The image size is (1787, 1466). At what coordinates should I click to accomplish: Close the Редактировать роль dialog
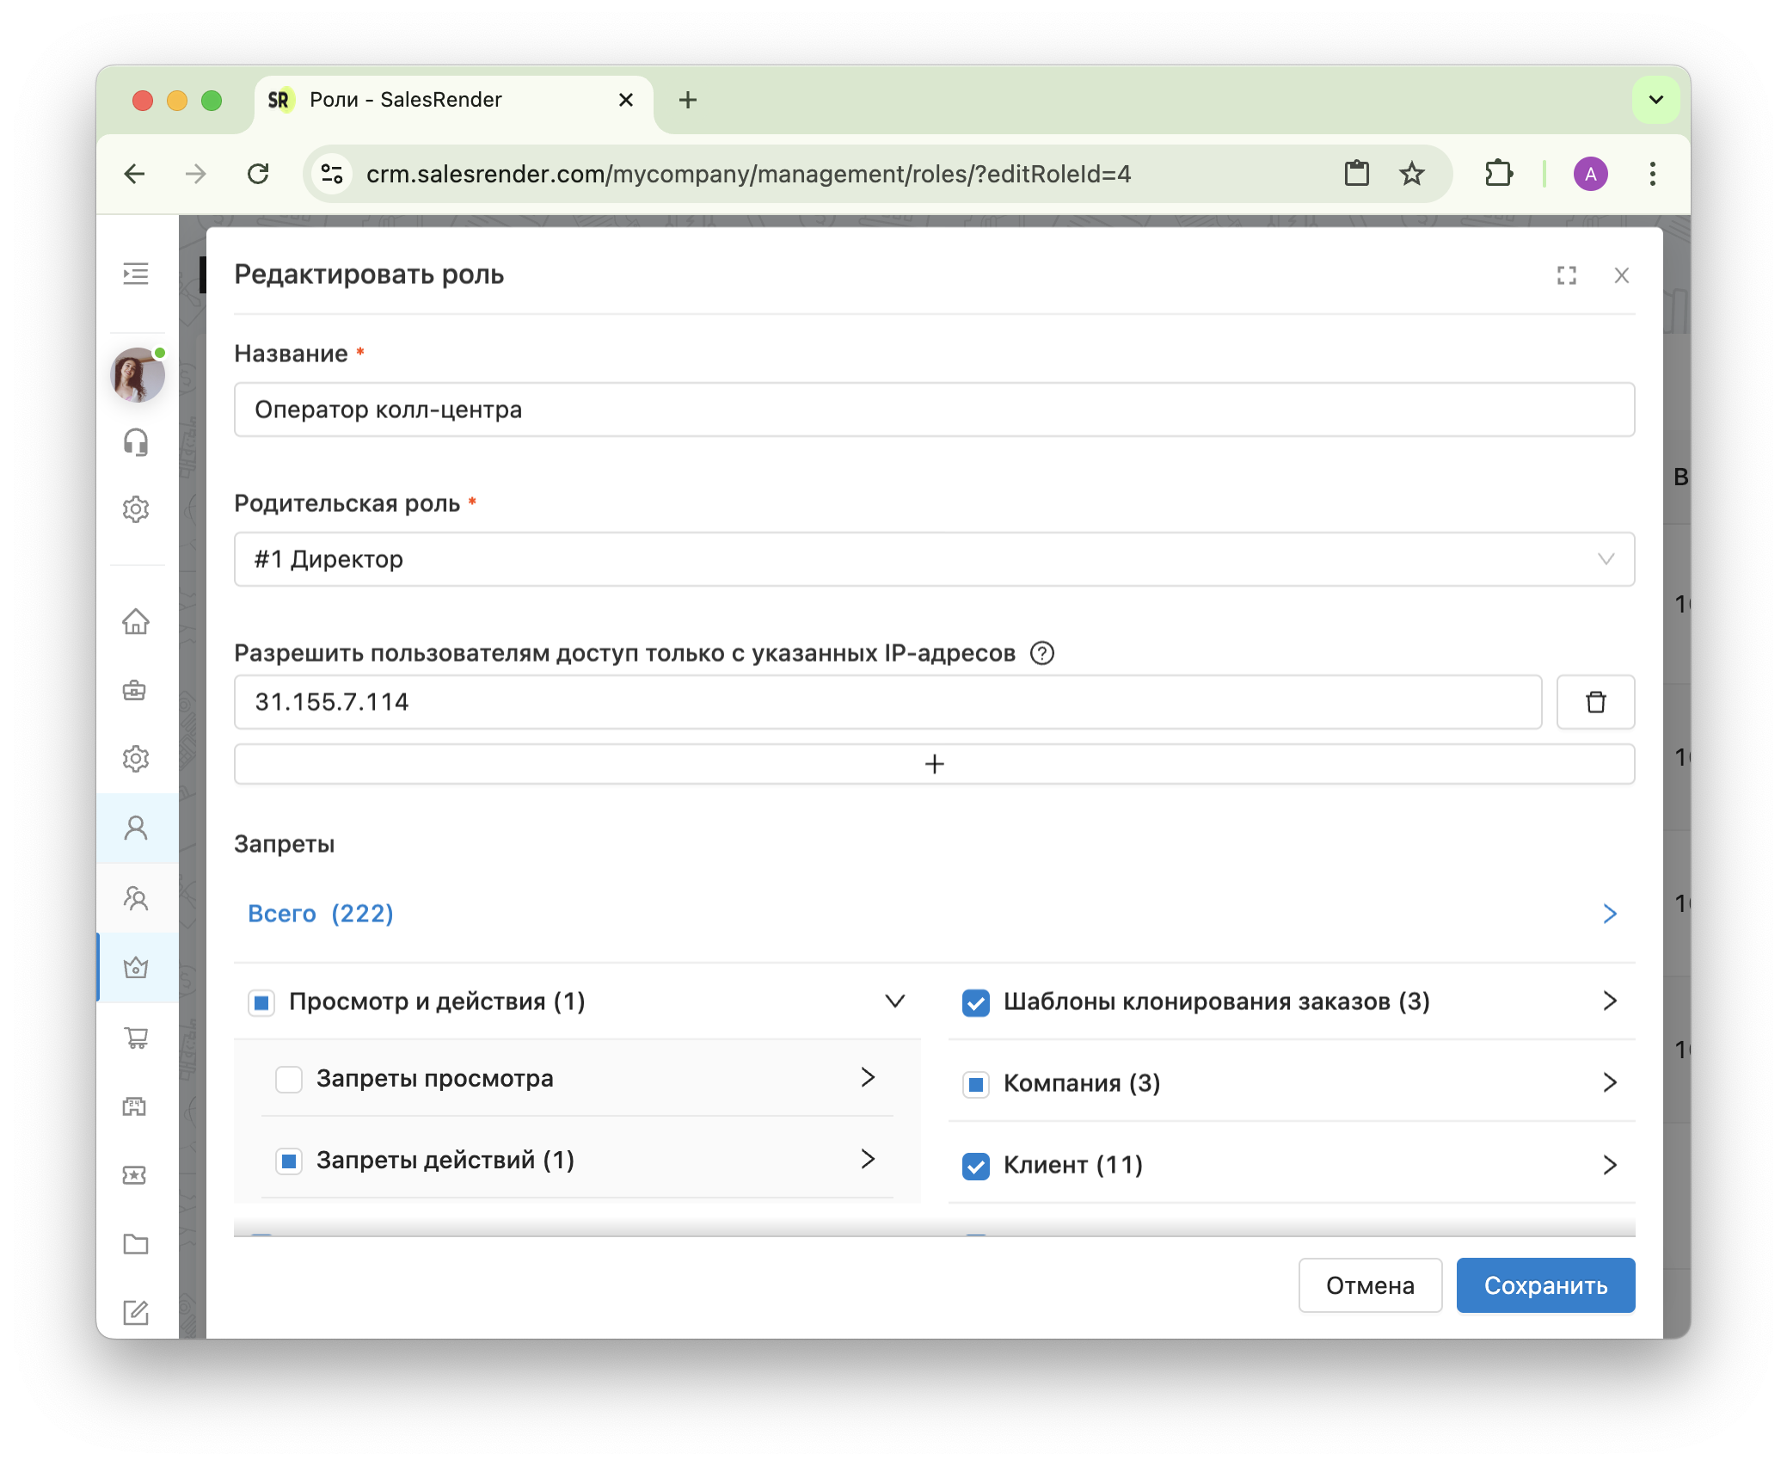tap(1622, 275)
